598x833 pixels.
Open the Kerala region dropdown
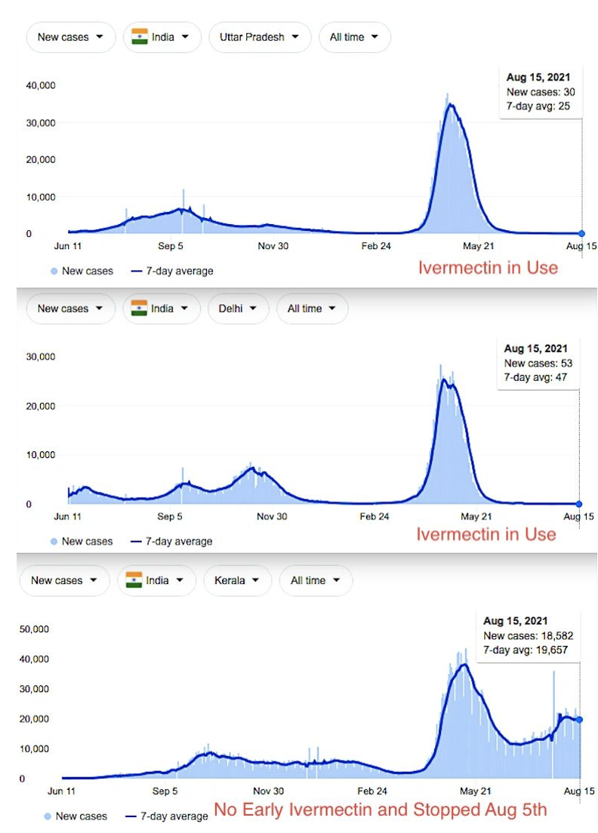(237, 581)
